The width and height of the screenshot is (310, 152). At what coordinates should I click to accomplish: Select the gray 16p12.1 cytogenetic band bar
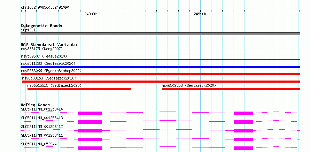coord(160,34)
